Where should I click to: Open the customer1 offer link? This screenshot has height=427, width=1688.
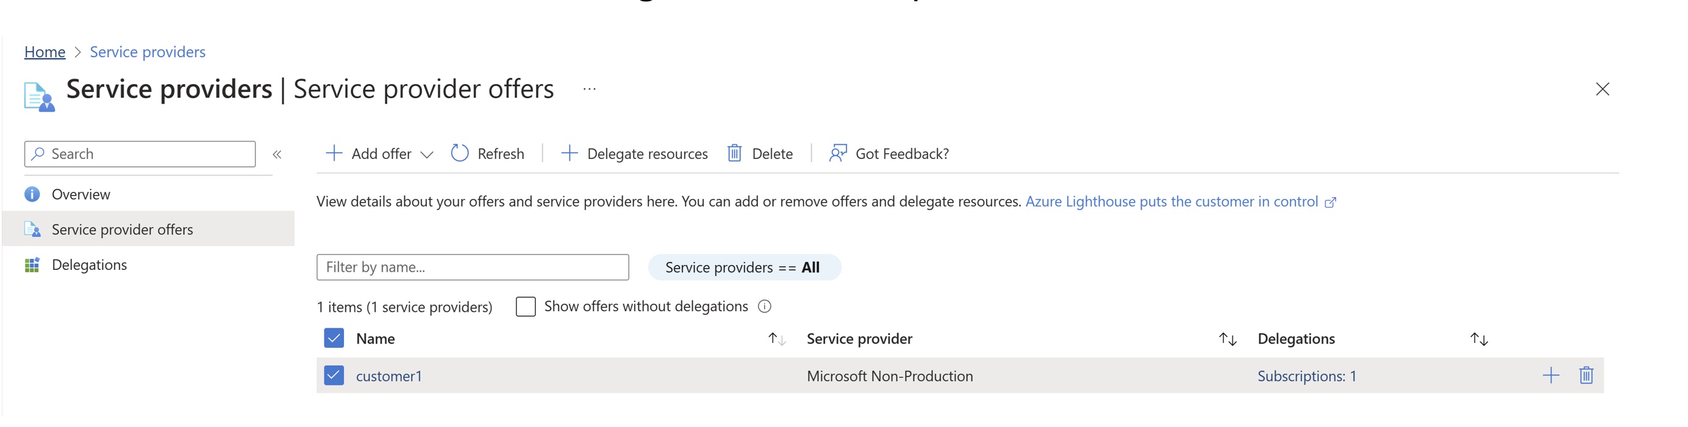click(388, 376)
